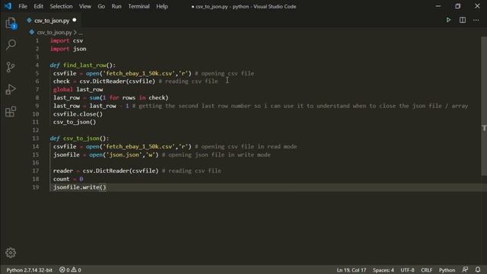Click line number 4 in gutter
The width and height of the screenshot is (487, 274).
37,65
